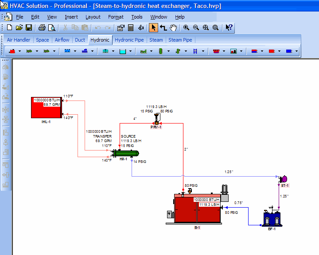Select the ST-1 steam trap
The image size is (319, 255).
point(283,179)
